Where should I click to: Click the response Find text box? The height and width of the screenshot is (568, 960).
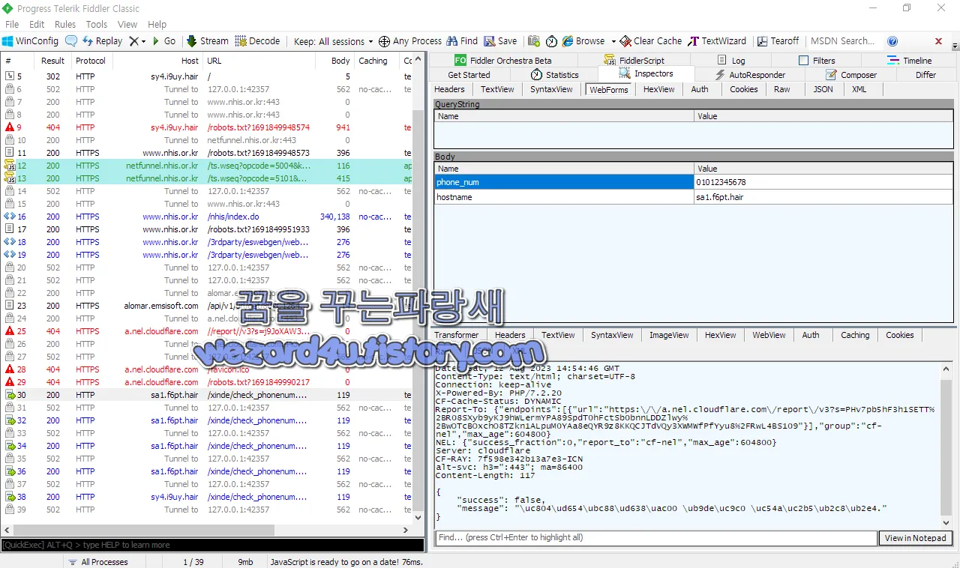pos(656,537)
